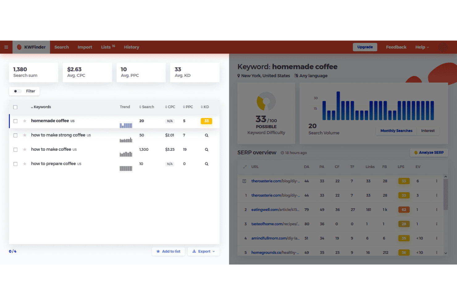The image size is (457, 305).
Task: Click the '$2.63 Avg. CPC' card
Action: [x=87, y=73]
